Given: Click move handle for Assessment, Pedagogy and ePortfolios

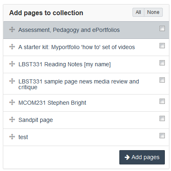Looking at the screenshot, I should tap(12, 29).
